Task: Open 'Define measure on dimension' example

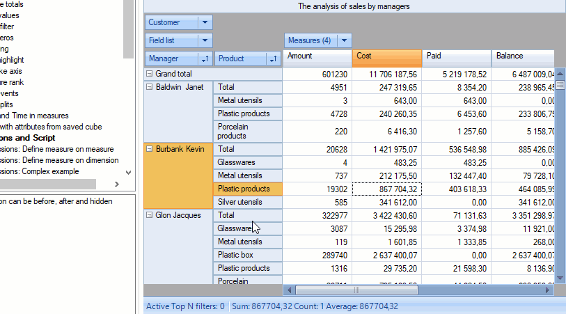Action: tap(63, 160)
